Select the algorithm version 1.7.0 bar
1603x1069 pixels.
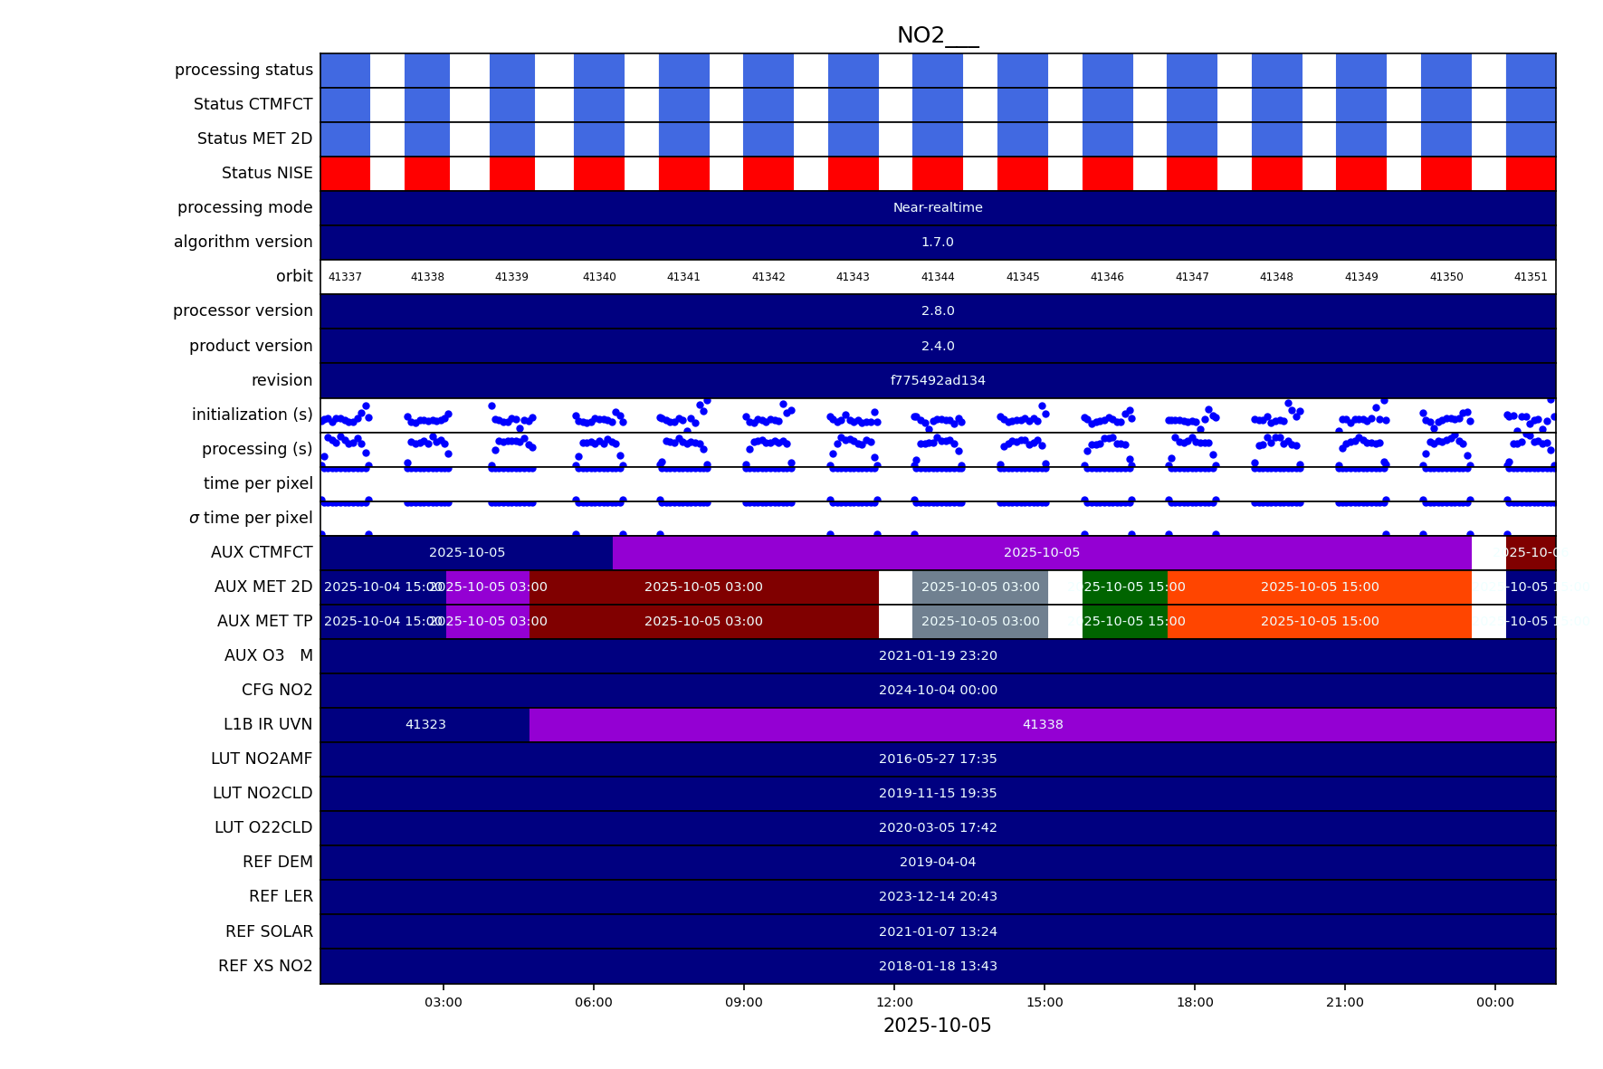(937, 243)
